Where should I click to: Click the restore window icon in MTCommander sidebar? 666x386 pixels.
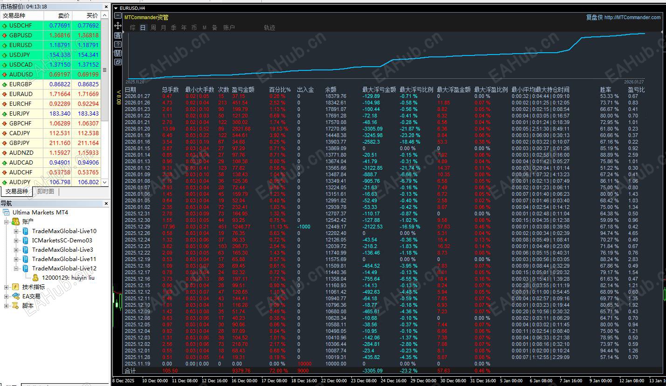pyautogui.click(x=118, y=62)
